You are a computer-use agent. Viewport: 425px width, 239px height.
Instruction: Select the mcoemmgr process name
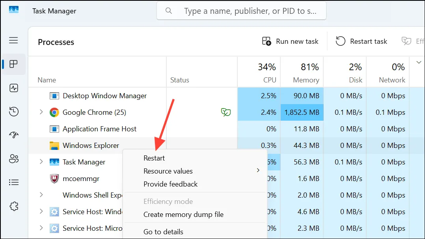[81, 179]
